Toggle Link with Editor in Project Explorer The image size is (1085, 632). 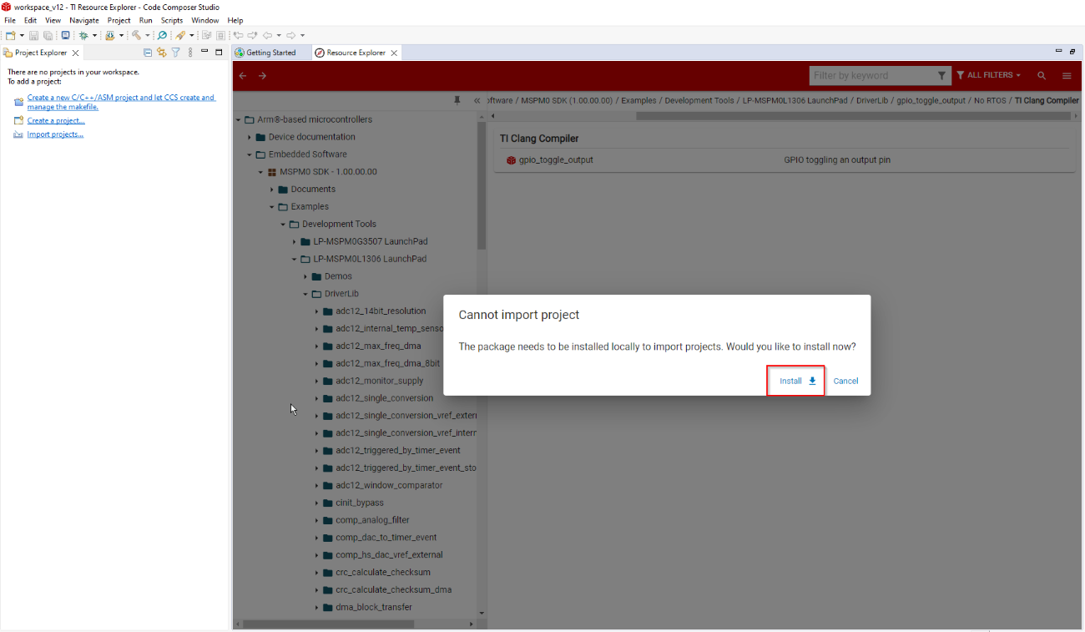tap(162, 53)
